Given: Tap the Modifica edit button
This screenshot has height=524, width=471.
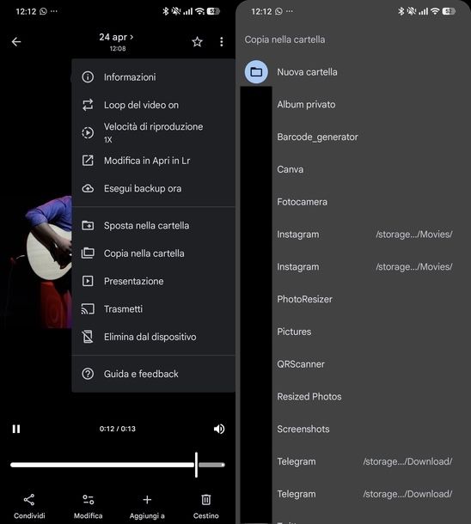Looking at the screenshot, I should pyautogui.click(x=88, y=506).
